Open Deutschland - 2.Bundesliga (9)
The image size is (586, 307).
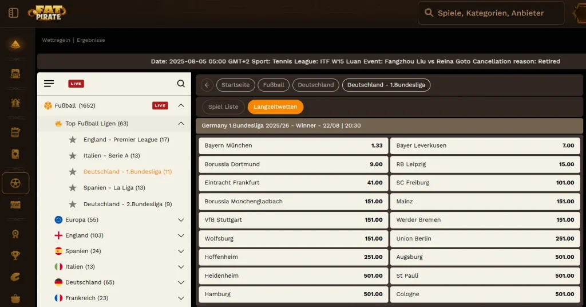coord(128,204)
